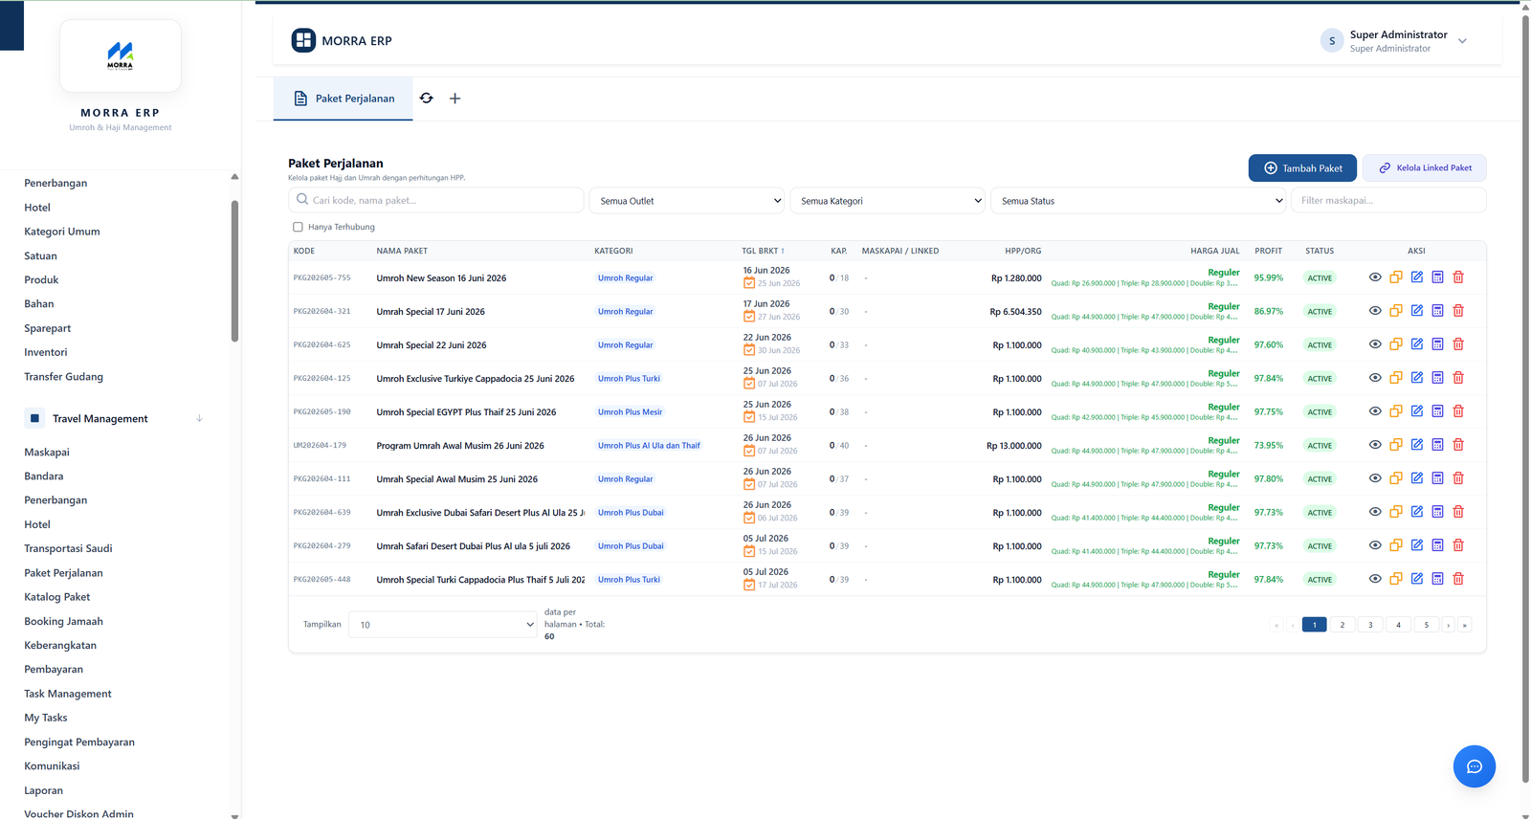Delete Umroh Special Turki Cappadocia Plus Thaif

click(1458, 579)
